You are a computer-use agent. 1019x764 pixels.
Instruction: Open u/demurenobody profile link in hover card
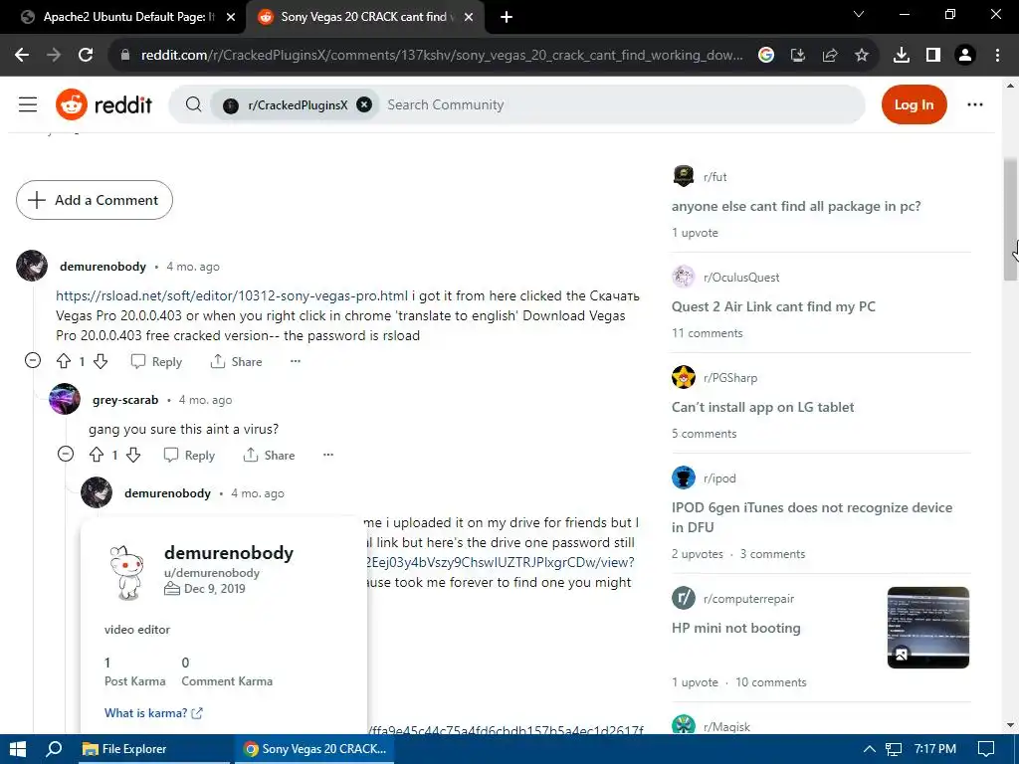coord(212,572)
